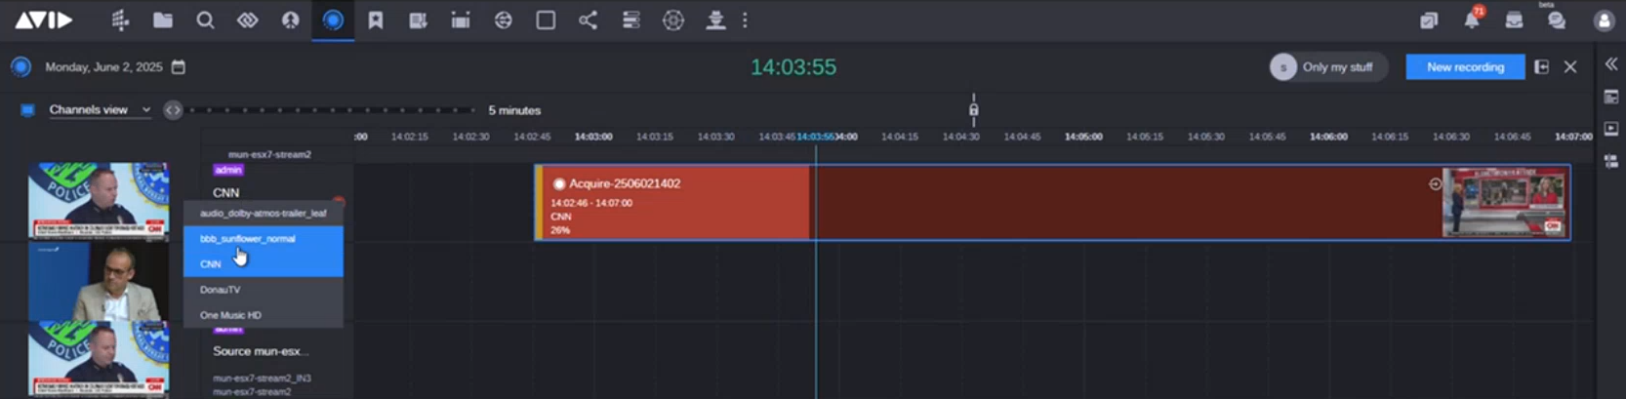Click the dock panel icon next to New recording
Viewport: 1626px width, 399px height.
[x=1542, y=67]
